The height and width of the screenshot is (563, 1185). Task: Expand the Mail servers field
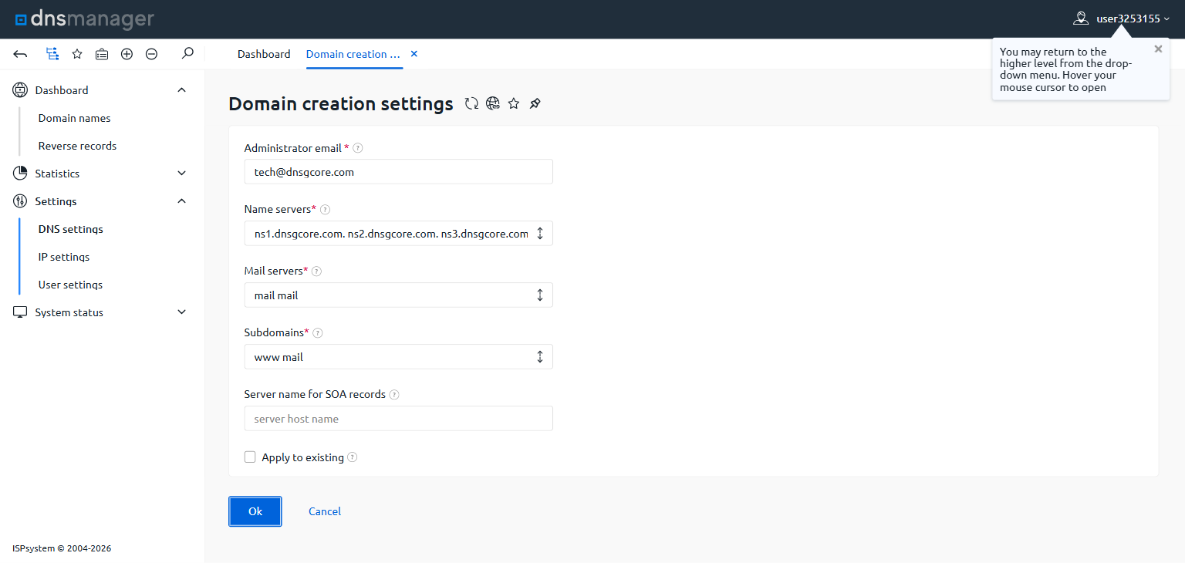click(x=540, y=295)
